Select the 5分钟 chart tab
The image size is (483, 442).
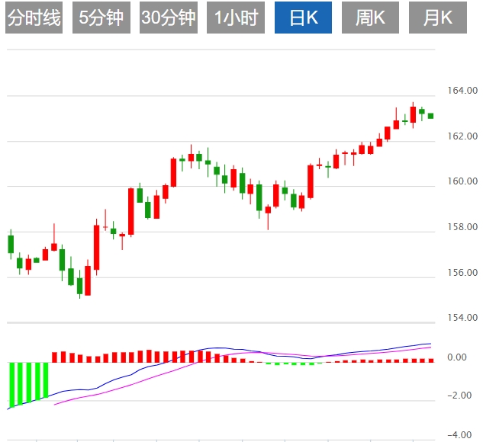[x=101, y=18]
